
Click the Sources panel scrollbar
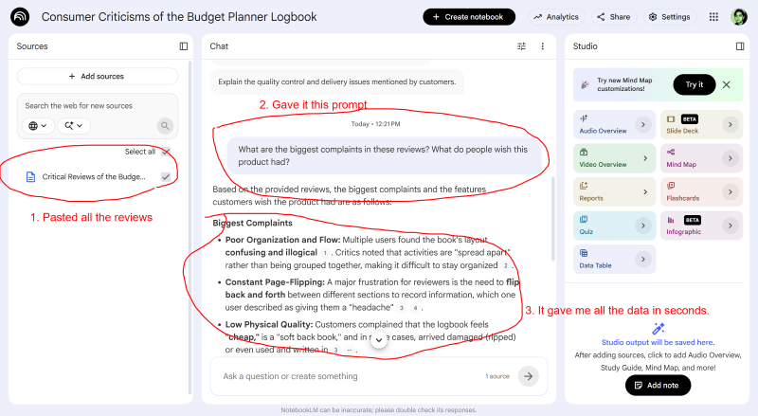[189, 227]
